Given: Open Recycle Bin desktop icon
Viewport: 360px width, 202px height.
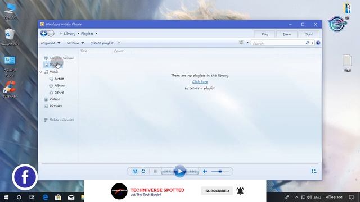Looking at the screenshot, I should [10, 38].
